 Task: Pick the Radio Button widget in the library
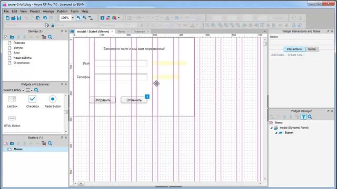53,101
